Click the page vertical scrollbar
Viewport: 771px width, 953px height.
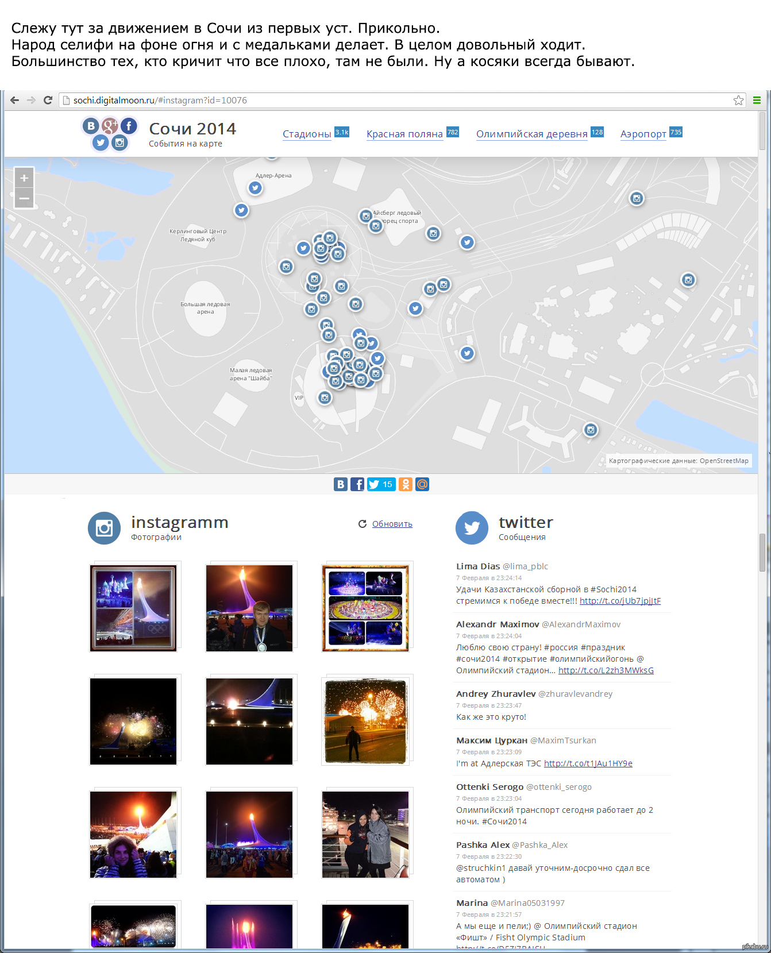coord(762,551)
